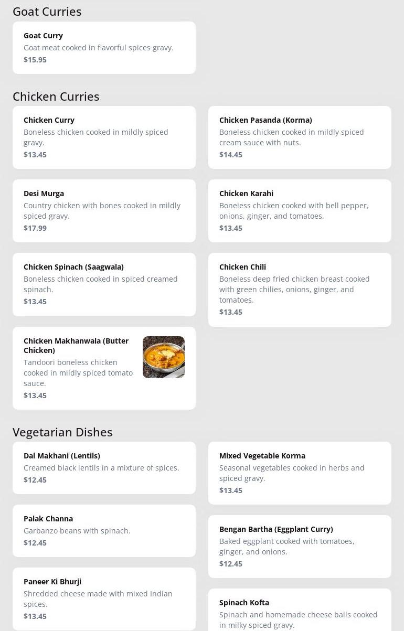Open the Chicken Chili dish card

[300, 290]
